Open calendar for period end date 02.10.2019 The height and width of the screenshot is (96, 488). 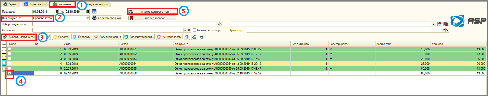pos(88,11)
